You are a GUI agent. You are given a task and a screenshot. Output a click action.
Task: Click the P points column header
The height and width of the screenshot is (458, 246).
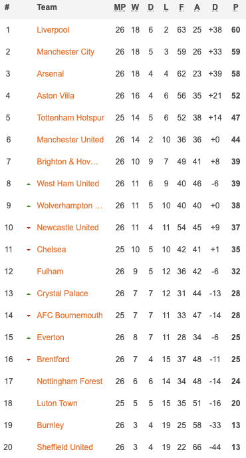(235, 7)
